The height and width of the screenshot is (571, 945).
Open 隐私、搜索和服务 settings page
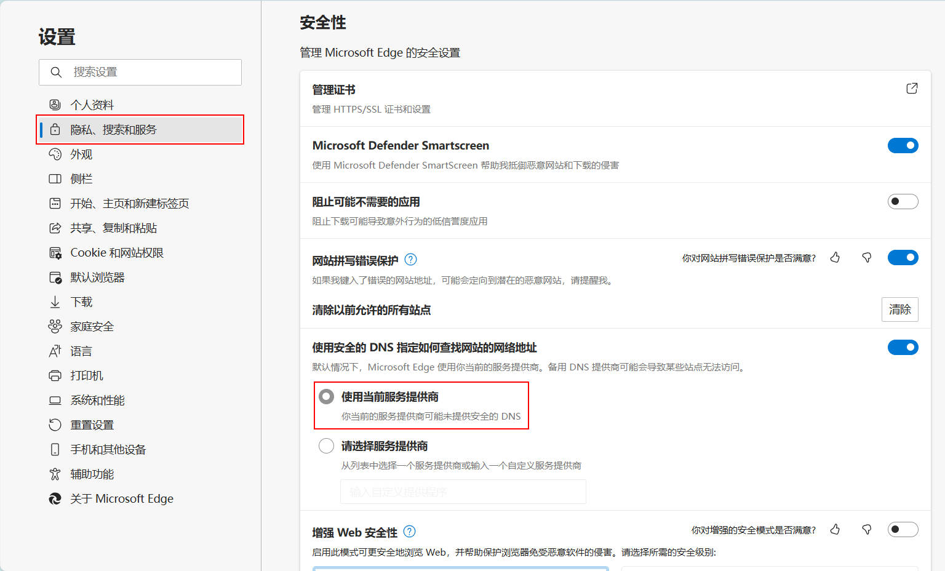click(140, 129)
